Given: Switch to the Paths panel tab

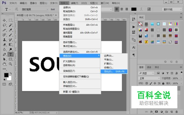Looking at the screenshot, I should point(157,67).
